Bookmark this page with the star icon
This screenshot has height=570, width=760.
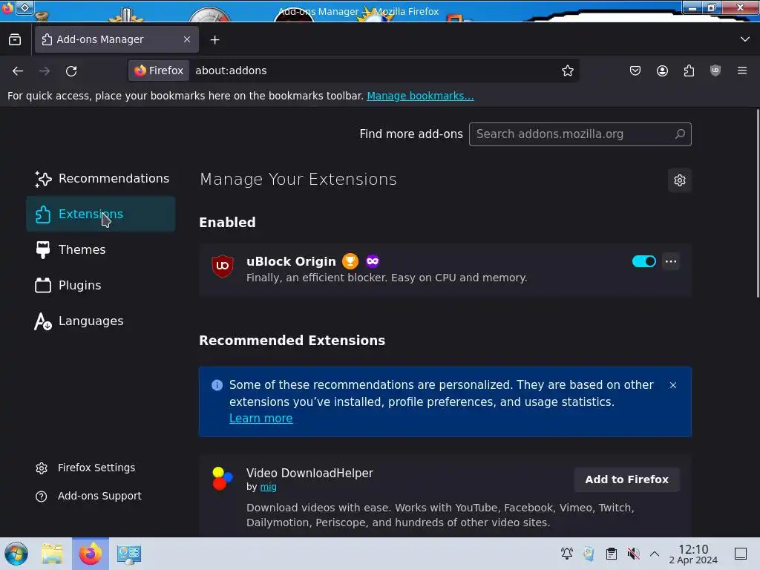point(568,71)
